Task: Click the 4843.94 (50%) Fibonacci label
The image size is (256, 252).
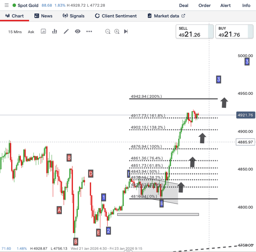Action: click(x=145, y=172)
